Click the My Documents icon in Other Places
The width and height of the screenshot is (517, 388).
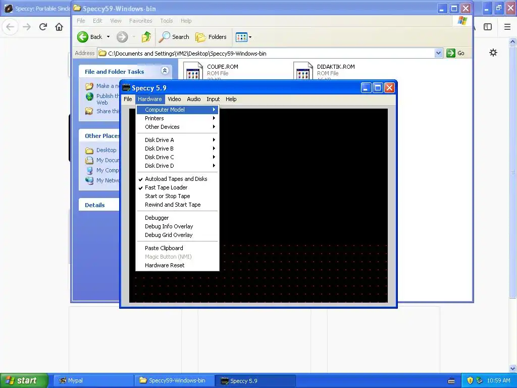[89, 160]
